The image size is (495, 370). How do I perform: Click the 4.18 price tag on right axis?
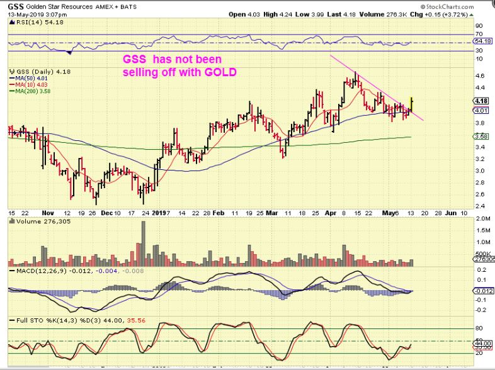pyautogui.click(x=481, y=101)
